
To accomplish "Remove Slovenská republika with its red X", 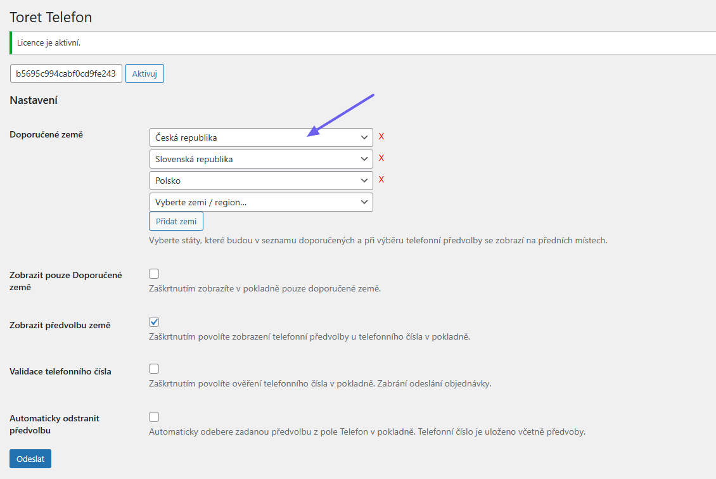I will pos(381,158).
